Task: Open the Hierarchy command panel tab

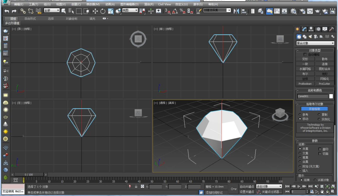Action: click(311, 29)
